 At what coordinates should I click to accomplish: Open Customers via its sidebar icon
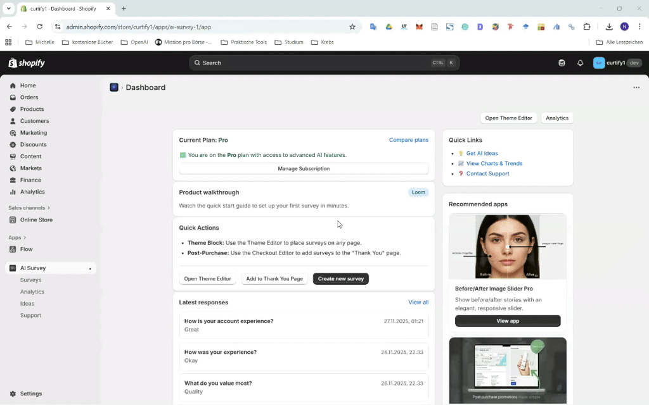click(14, 121)
